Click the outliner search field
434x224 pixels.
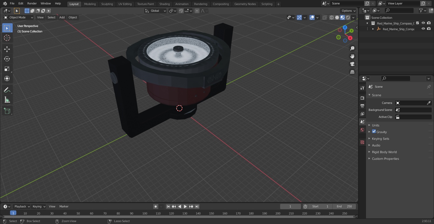(x=399, y=10)
